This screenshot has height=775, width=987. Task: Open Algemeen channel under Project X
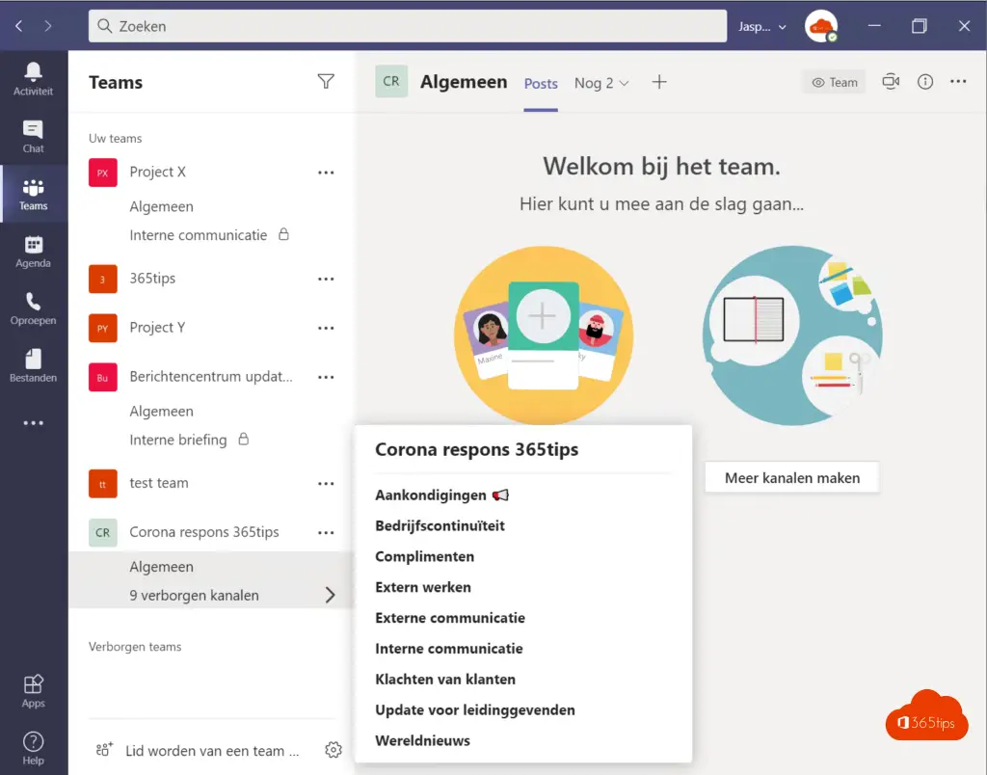[x=161, y=206]
